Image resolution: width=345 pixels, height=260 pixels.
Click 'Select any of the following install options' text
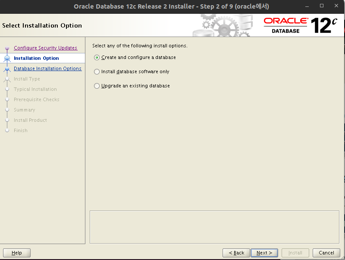[140, 46]
